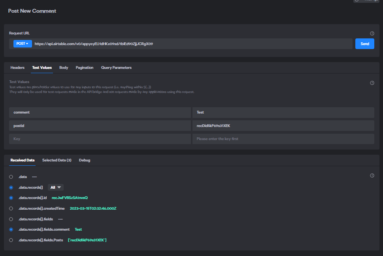The height and width of the screenshot is (256, 383).
Task: Edit the postid value recDid5kP69s31XEK
Action: click(283, 126)
